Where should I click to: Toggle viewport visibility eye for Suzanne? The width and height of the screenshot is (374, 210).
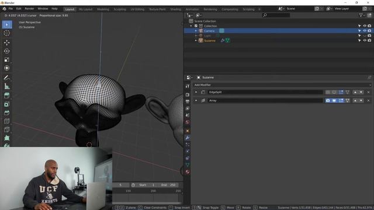pyautogui.click(x=365, y=40)
